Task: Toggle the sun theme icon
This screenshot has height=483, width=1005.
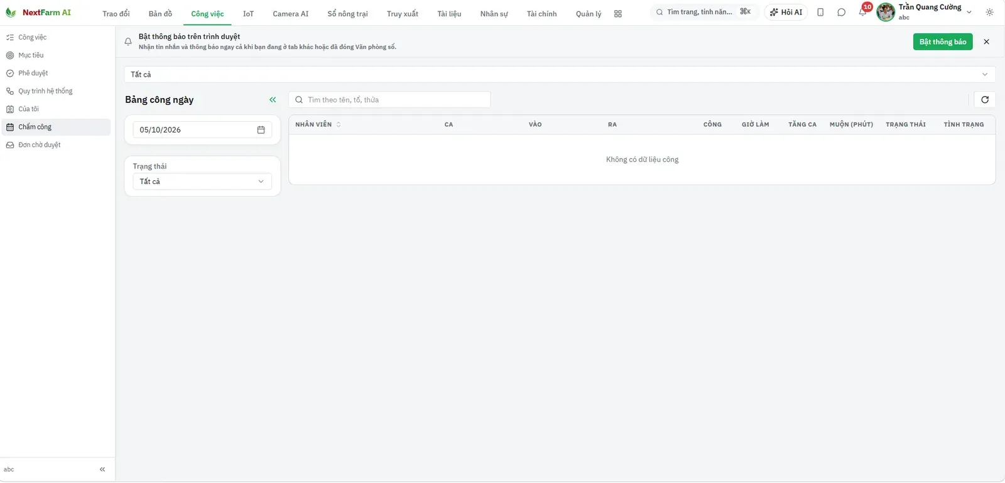Action: [990, 13]
